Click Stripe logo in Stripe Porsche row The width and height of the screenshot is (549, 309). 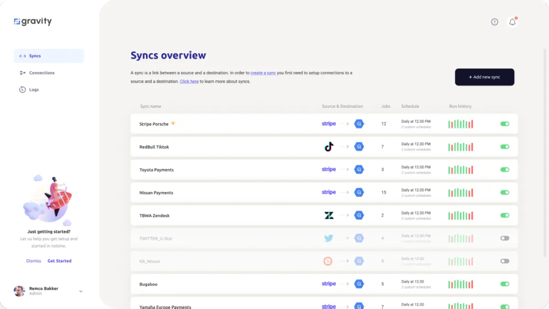pyautogui.click(x=329, y=124)
